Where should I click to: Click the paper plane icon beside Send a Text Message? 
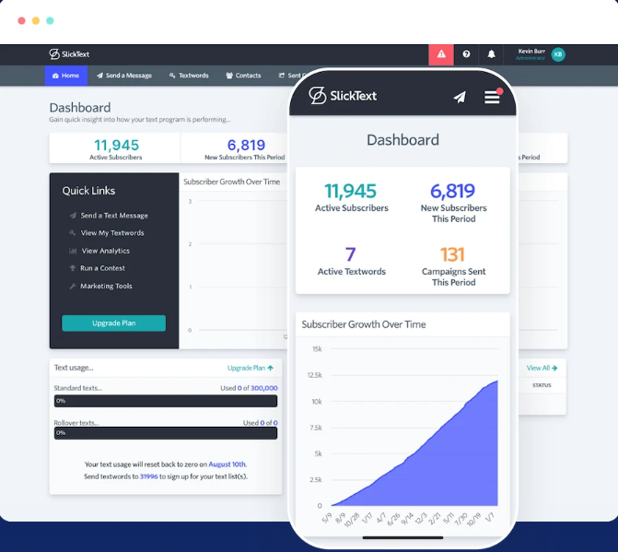click(73, 216)
